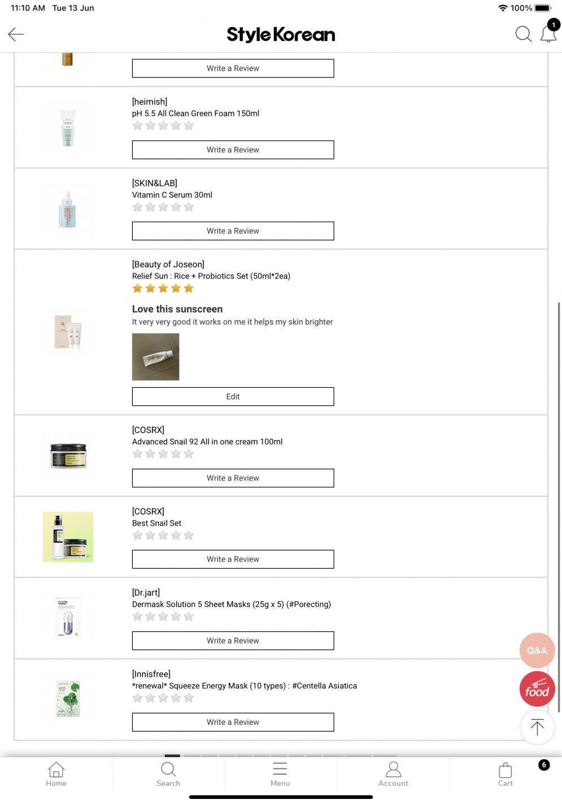Click the StyleKorean logo
The width and height of the screenshot is (562, 804).
[281, 34]
